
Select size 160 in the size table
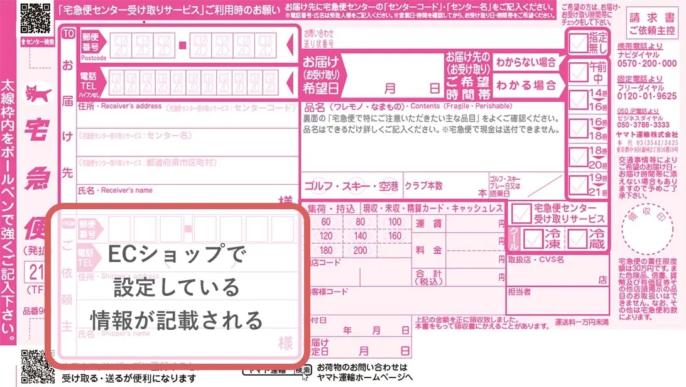point(395,236)
